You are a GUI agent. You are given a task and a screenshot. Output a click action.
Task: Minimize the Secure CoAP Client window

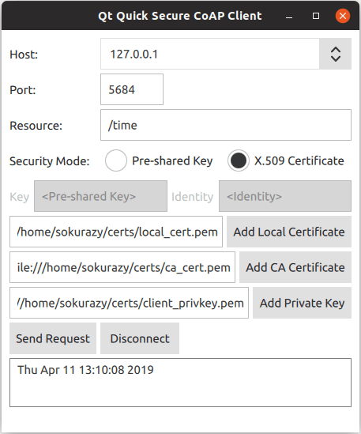pos(289,16)
